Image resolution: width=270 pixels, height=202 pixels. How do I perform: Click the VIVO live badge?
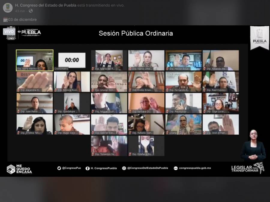(9, 32)
